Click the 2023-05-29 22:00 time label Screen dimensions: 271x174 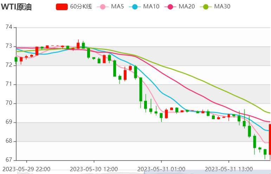pyautogui.click(x=26, y=169)
